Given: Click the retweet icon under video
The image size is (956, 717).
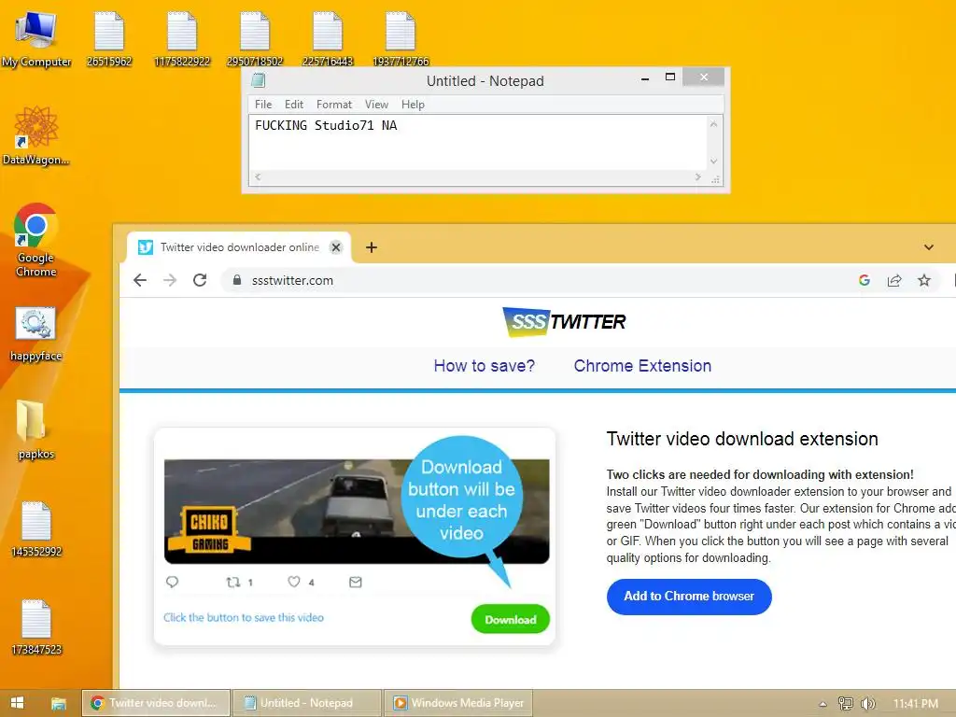Looking at the screenshot, I should pyautogui.click(x=232, y=583).
